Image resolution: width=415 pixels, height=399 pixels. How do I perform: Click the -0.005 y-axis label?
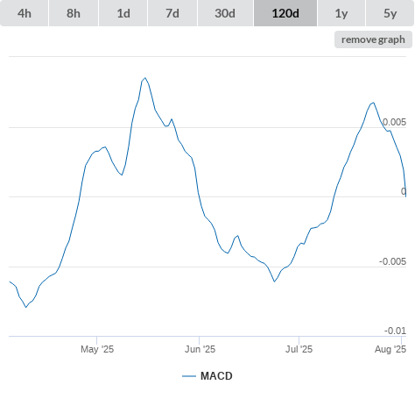(392, 261)
